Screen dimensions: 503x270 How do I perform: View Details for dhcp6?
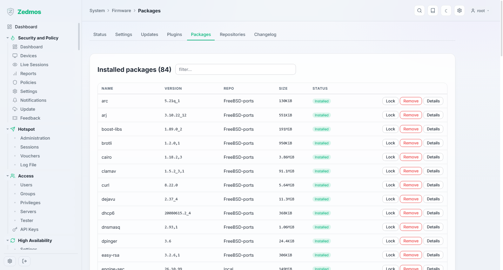[x=433, y=213]
